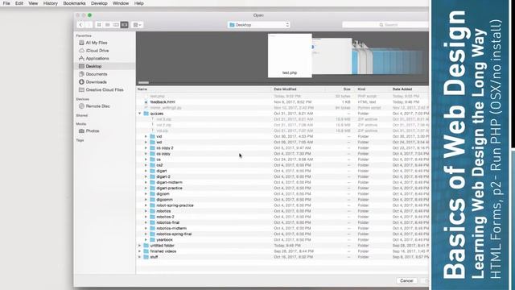Expand the cs copy 2 folder triangle
Viewport: 515px width, 290px height.
coord(146,148)
